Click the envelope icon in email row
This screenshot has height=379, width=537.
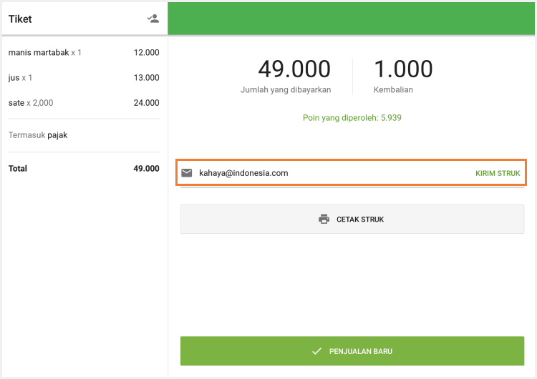pyautogui.click(x=187, y=173)
